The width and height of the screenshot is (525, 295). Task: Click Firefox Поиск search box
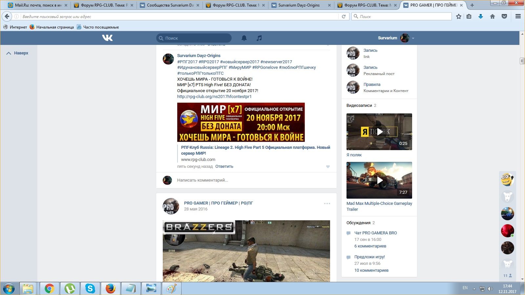[402, 16]
